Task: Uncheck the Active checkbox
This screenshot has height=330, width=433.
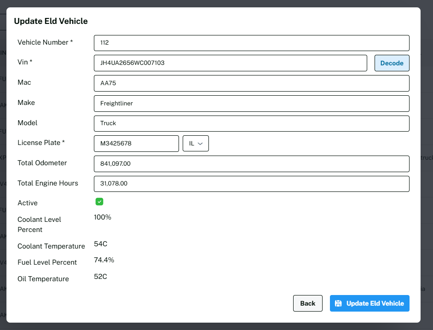Action: point(99,202)
